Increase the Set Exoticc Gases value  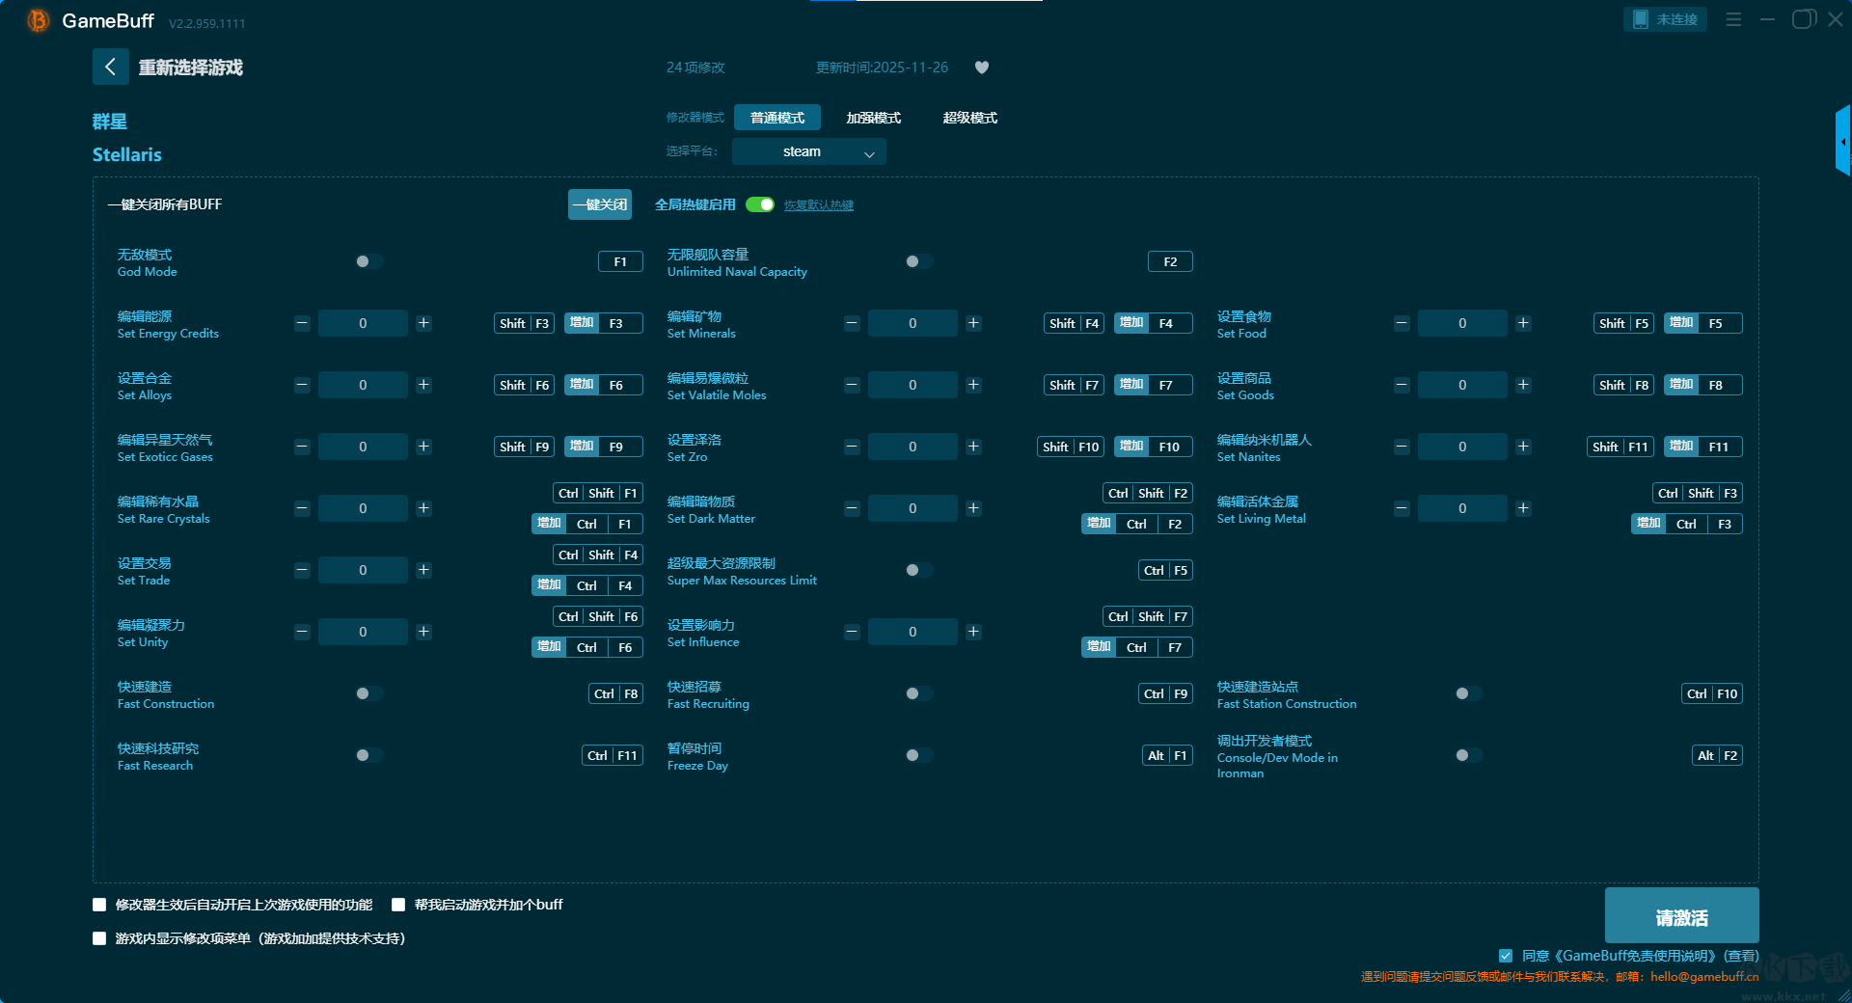[423, 447]
